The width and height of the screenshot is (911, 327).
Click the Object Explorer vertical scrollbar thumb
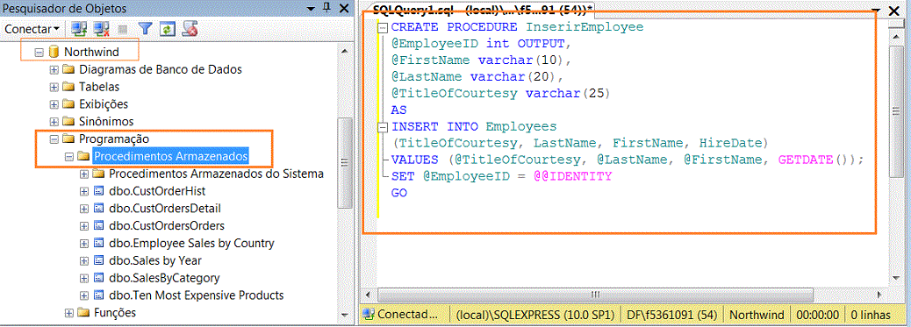345,162
